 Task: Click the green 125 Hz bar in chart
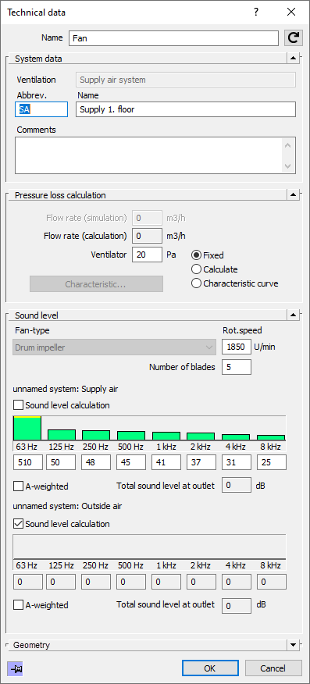pyautogui.click(x=62, y=435)
